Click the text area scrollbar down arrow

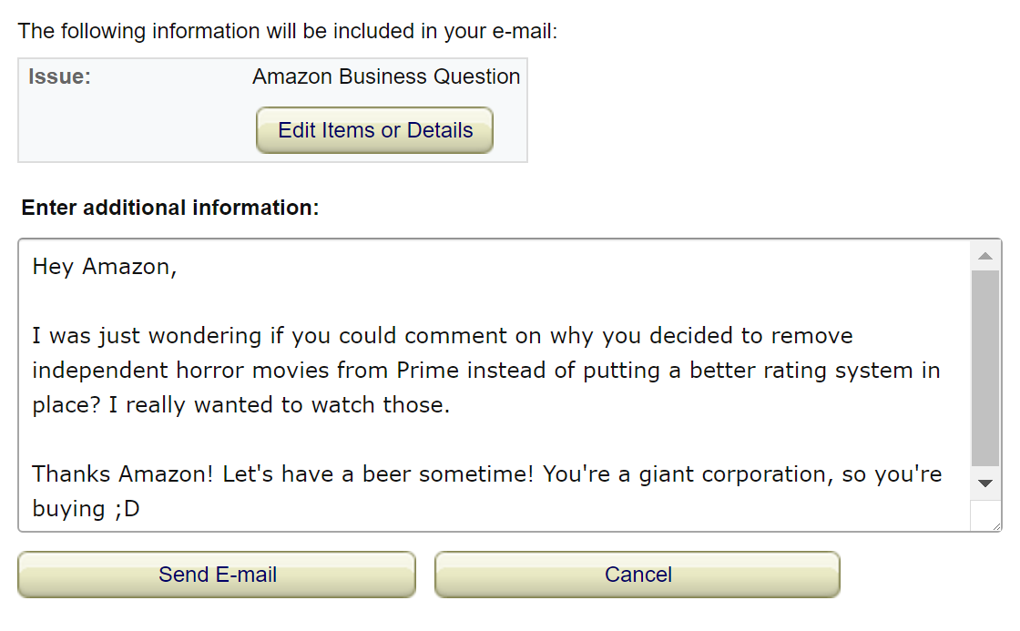(984, 483)
